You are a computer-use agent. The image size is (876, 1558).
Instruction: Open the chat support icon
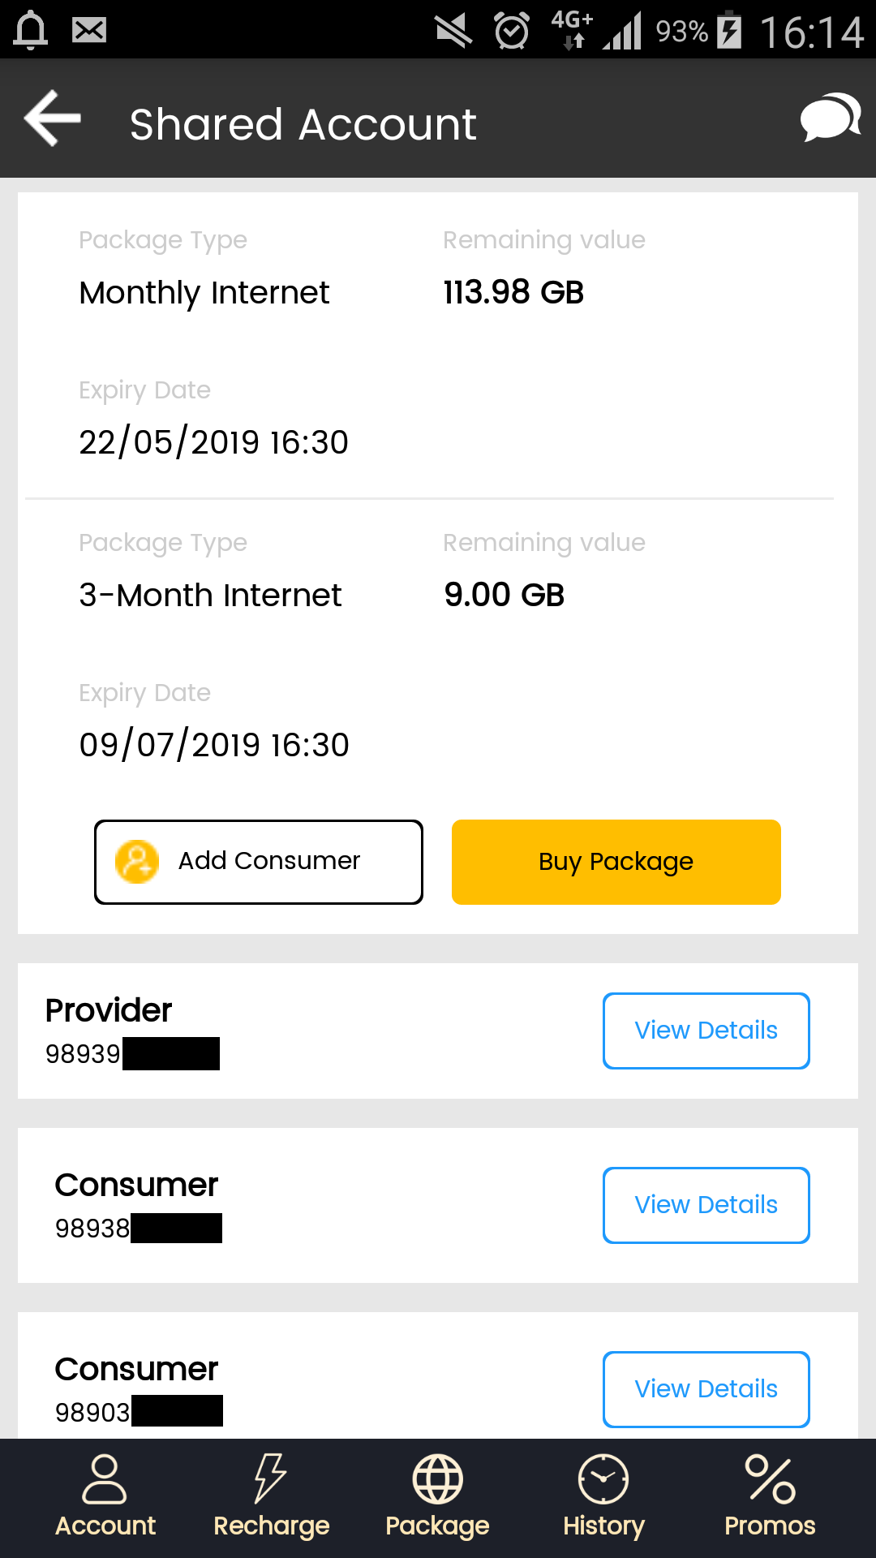830,118
